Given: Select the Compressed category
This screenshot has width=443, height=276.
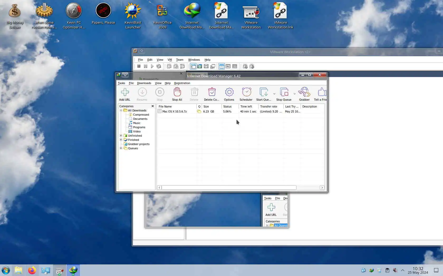Looking at the screenshot, I should point(141,115).
